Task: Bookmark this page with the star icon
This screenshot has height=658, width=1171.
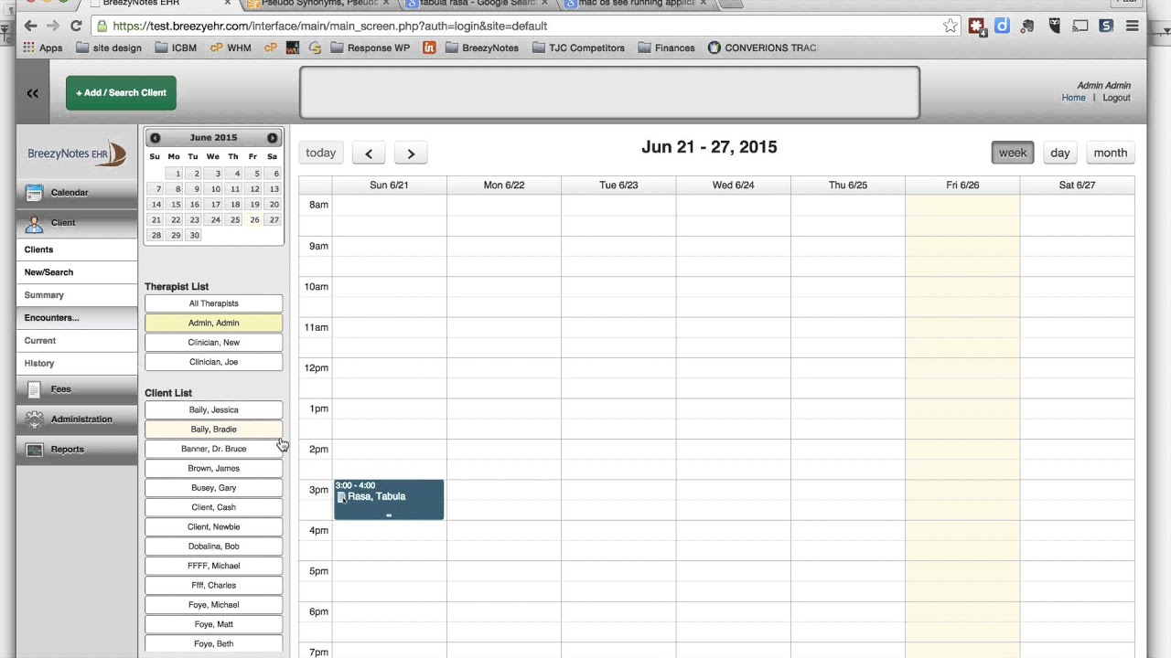Action: (951, 26)
